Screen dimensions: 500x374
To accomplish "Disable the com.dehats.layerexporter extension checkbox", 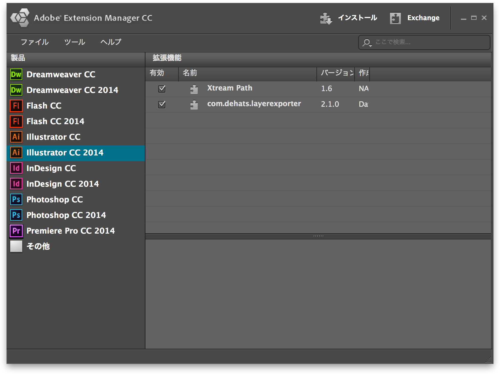I will pyautogui.click(x=162, y=104).
